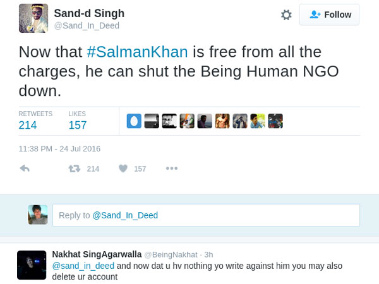
Task: Click Nakhat SingAgarwalla's avatar
Action: coord(30,265)
